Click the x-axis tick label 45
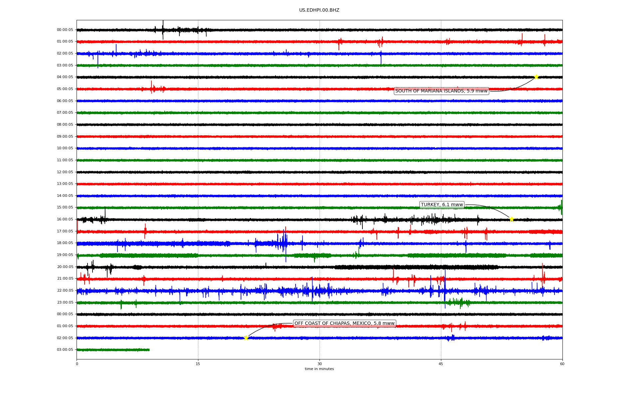Screen dimensions: 639x399 (x=441, y=364)
